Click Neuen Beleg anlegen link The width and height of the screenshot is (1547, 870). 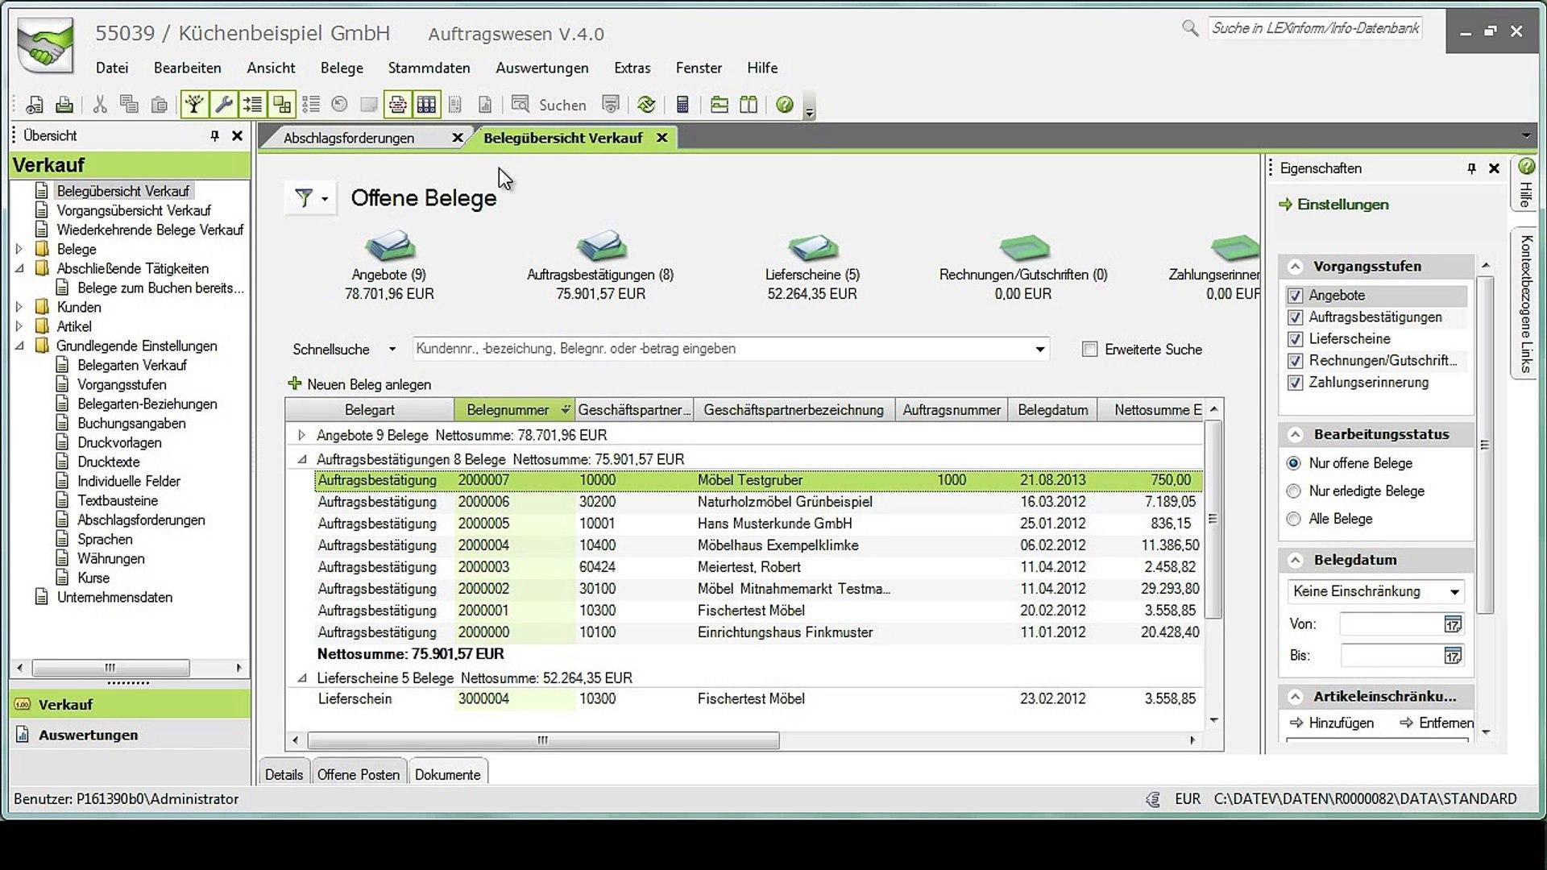click(368, 385)
